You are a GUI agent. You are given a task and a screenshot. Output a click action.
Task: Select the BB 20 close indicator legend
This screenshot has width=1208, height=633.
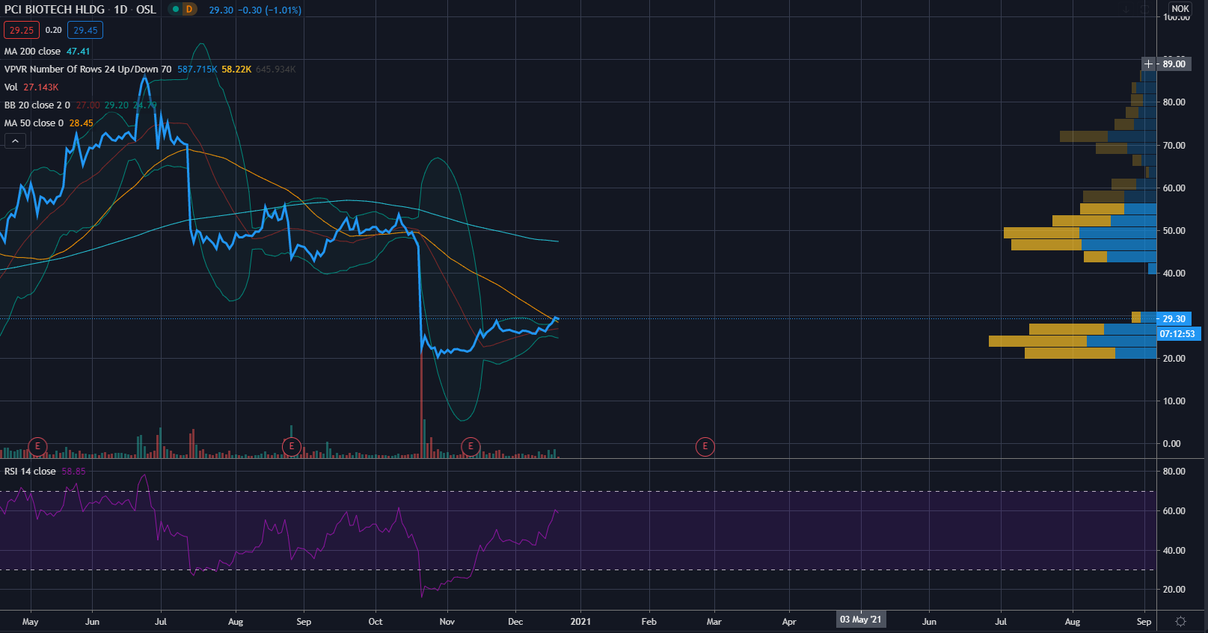[37, 105]
